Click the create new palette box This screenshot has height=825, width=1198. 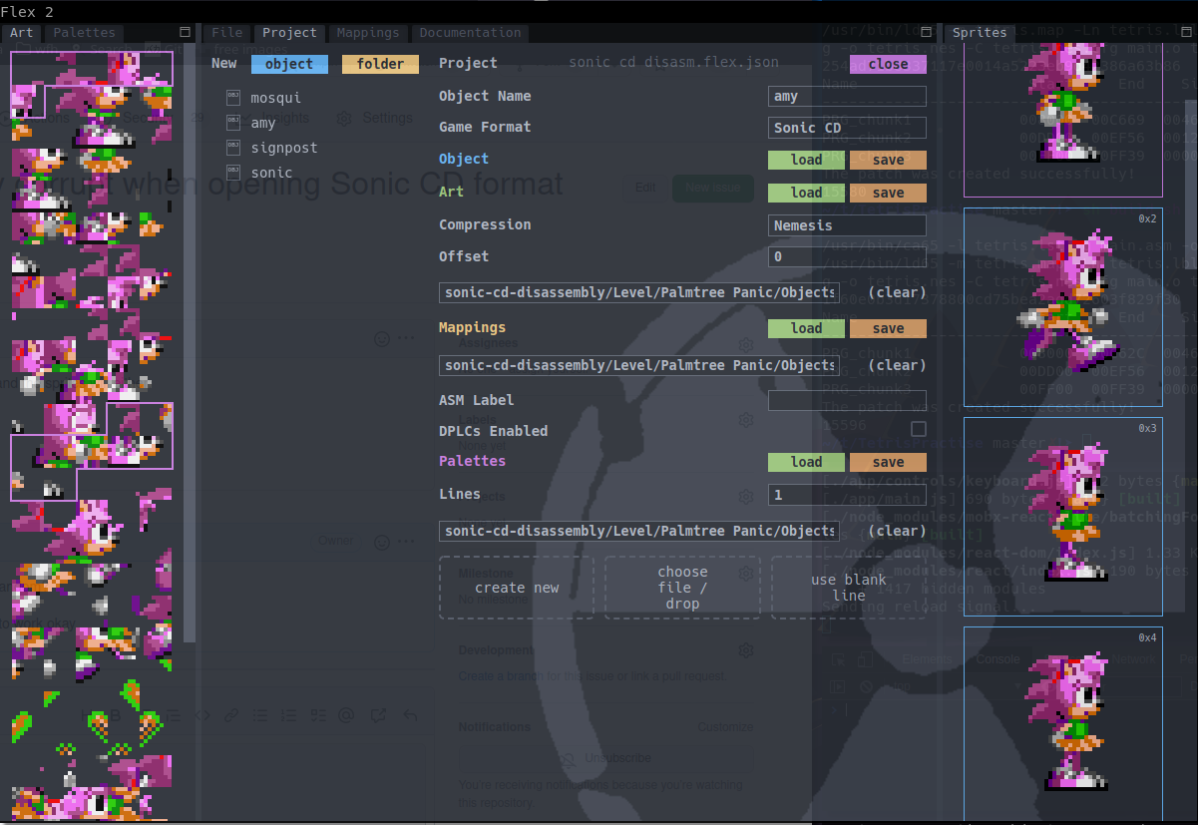click(x=517, y=588)
